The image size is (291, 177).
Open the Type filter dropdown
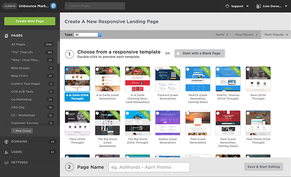pos(88,35)
